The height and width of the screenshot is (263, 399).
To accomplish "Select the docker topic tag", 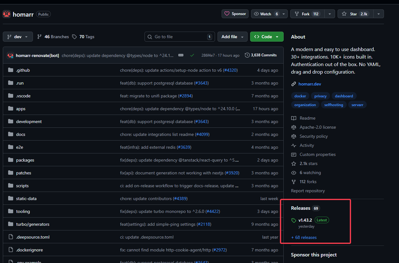I will 300,96.
